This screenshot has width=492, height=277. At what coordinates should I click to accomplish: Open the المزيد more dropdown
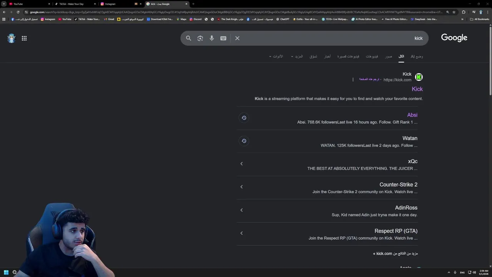coord(297,57)
